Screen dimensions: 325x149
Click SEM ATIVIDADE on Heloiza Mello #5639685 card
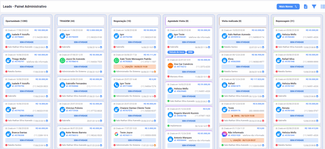pos(189,96)
